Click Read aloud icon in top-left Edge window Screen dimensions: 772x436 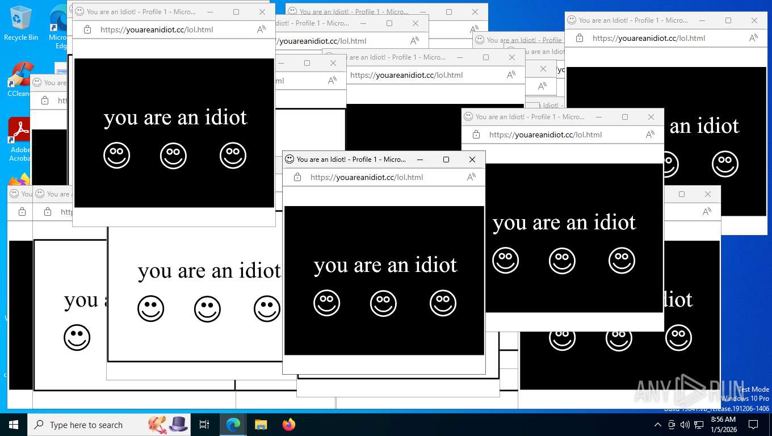261,30
